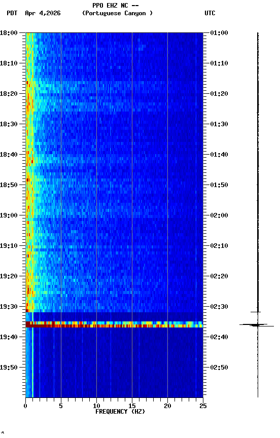Click the '18:00' PDT time label
Screen dimensions: 280x438
(x=9, y=33)
